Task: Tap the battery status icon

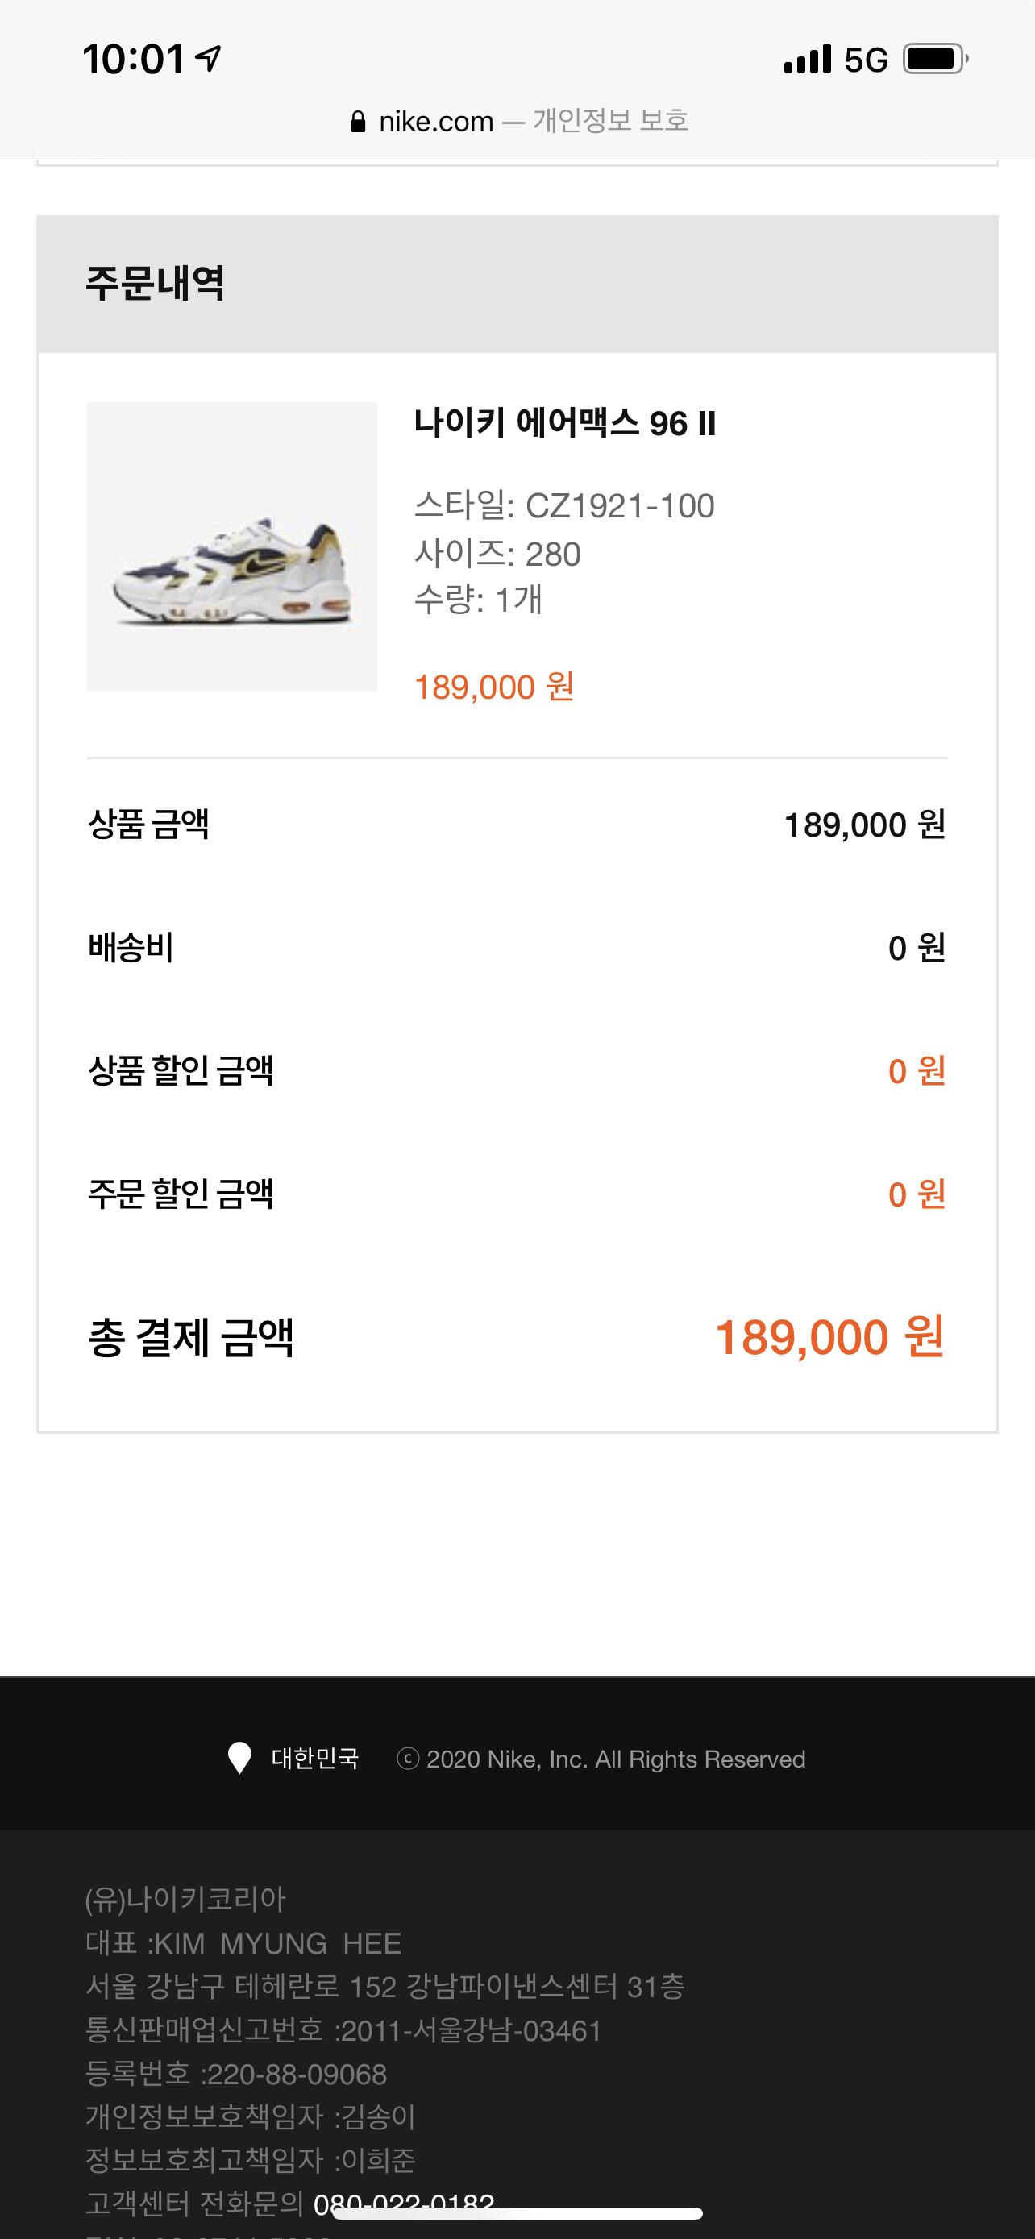Action: coord(935,59)
